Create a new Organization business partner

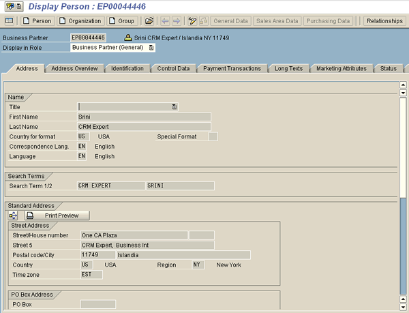pos(80,21)
